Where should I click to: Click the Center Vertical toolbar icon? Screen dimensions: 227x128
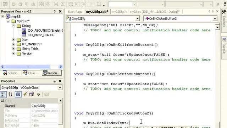41,4
